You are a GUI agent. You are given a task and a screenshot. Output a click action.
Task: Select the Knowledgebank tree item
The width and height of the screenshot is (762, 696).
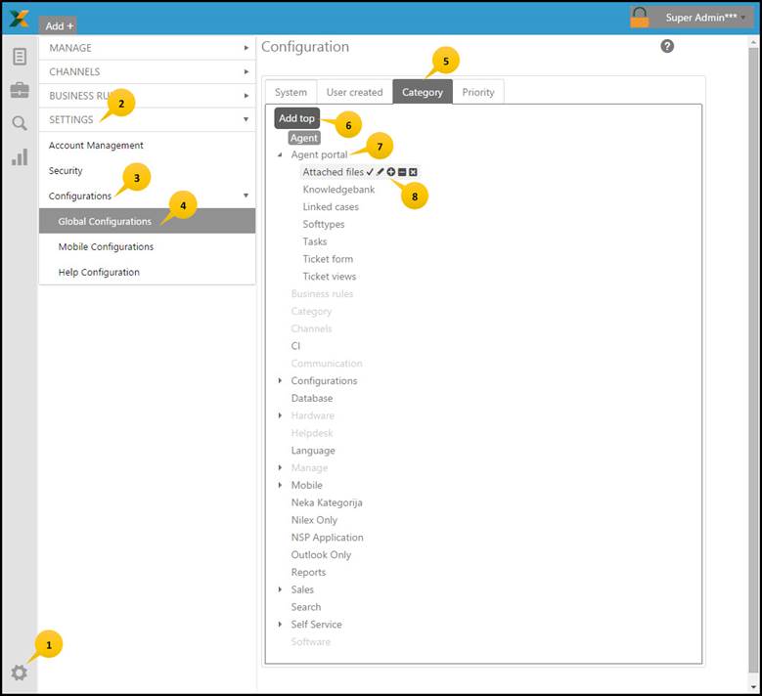(338, 190)
